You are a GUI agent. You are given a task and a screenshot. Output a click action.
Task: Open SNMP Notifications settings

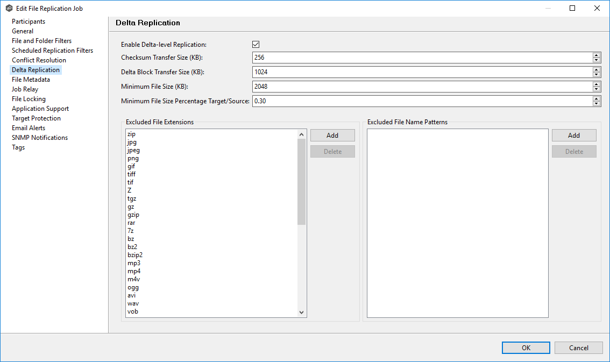(40, 138)
